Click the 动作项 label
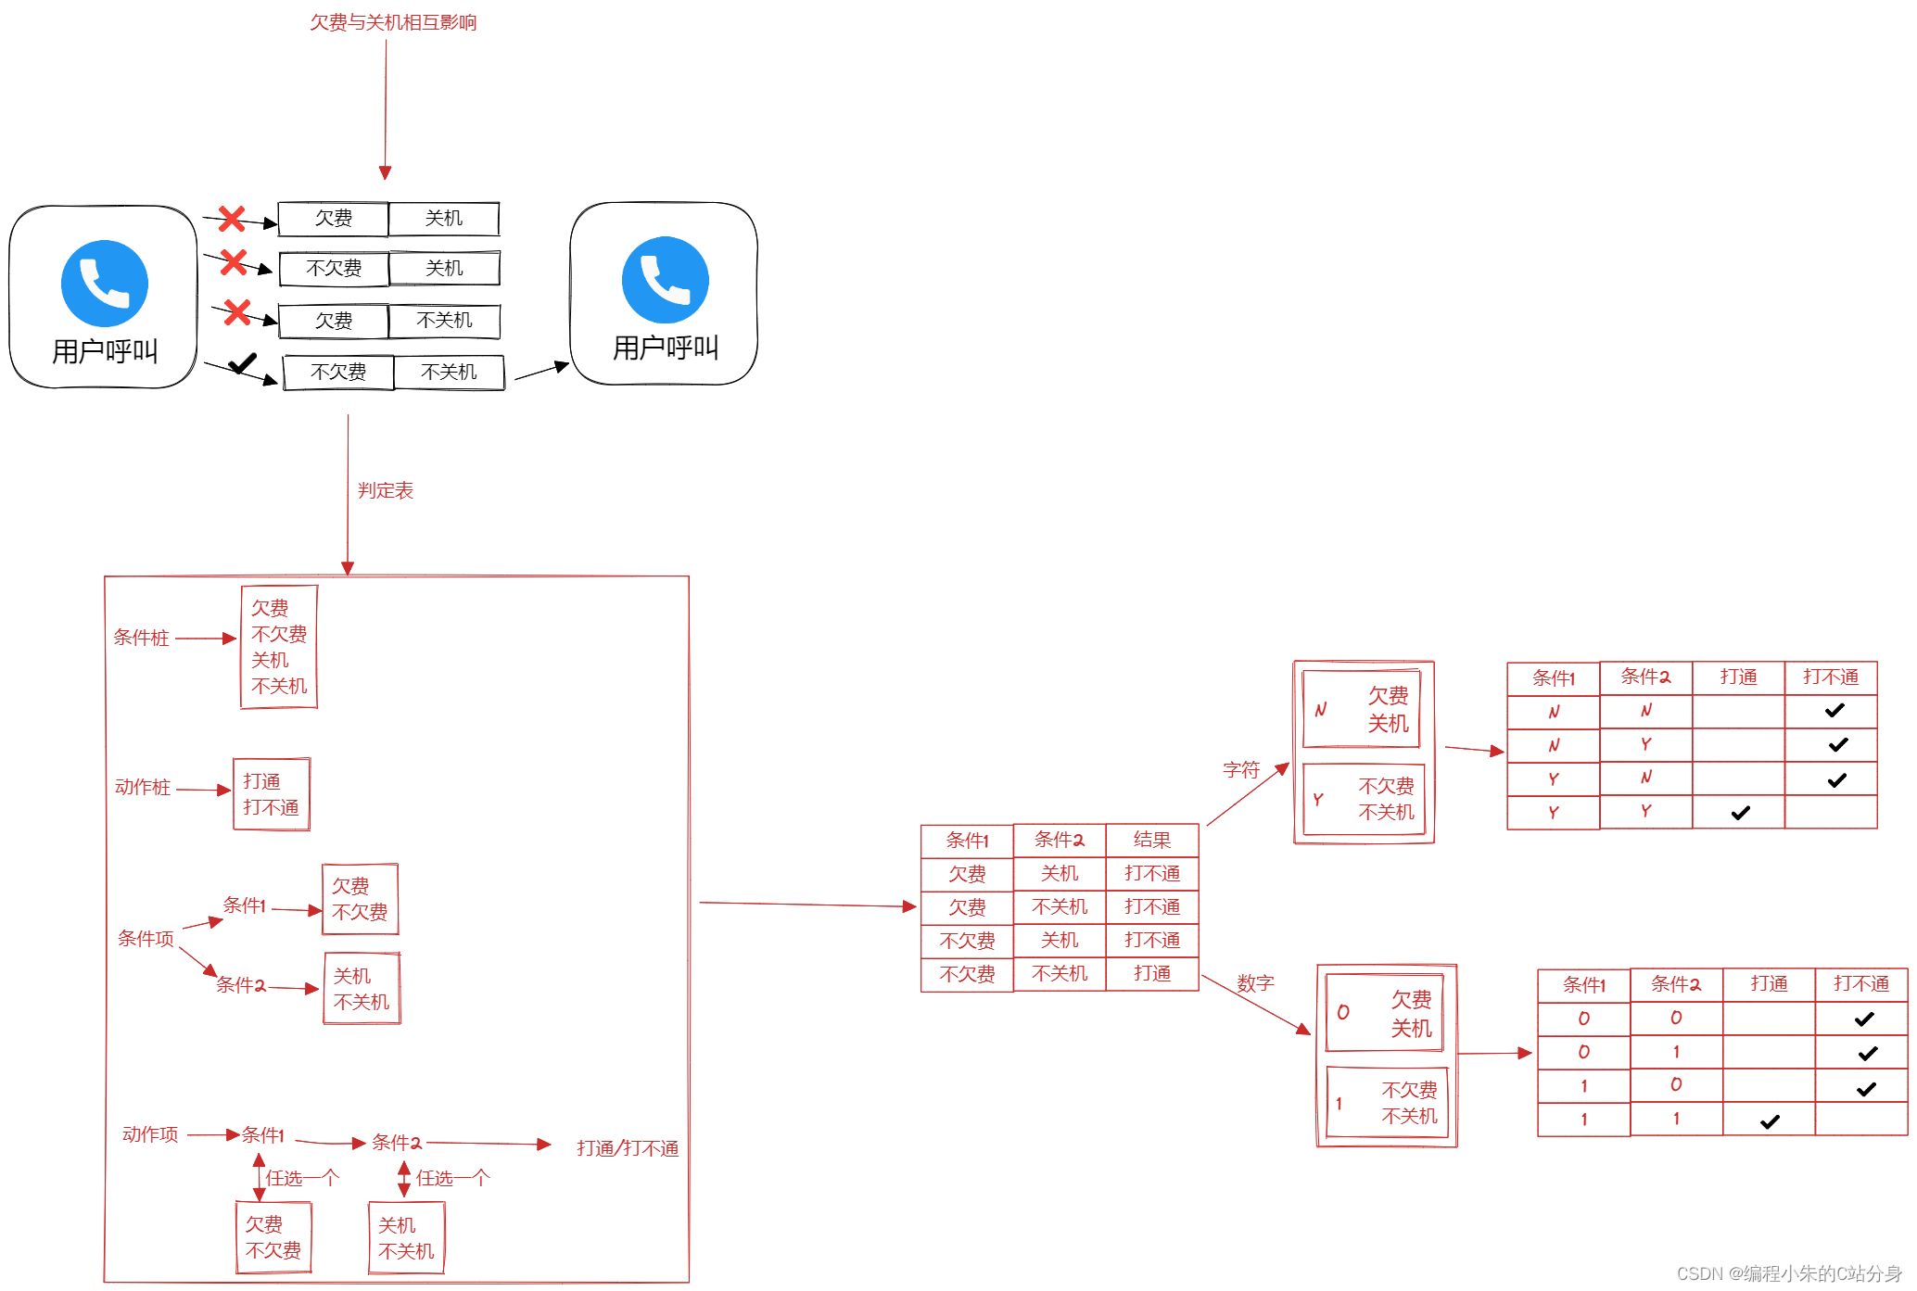 (x=150, y=1134)
